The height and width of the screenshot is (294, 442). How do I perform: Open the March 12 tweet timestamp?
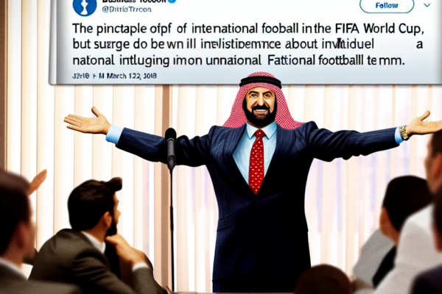[114, 76]
